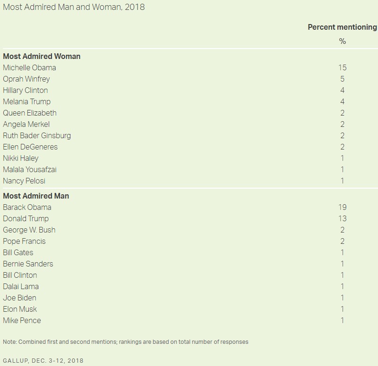Screen dimensions: 378x366
Task: Click the Most Admired Woman section heading
Action: [x=42, y=56]
